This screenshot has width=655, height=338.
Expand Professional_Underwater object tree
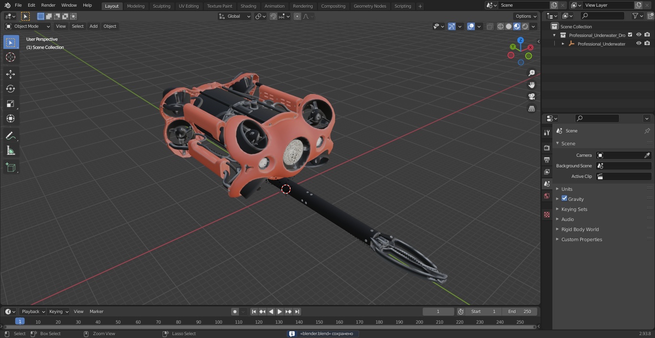tap(563, 44)
